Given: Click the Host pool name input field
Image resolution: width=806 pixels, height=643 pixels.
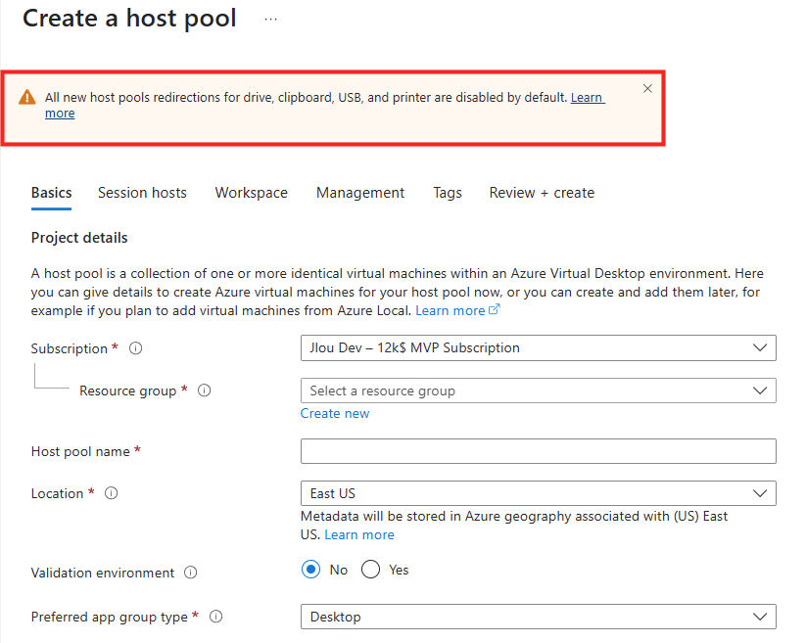Looking at the screenshot, I should click(x=538, y=451).
